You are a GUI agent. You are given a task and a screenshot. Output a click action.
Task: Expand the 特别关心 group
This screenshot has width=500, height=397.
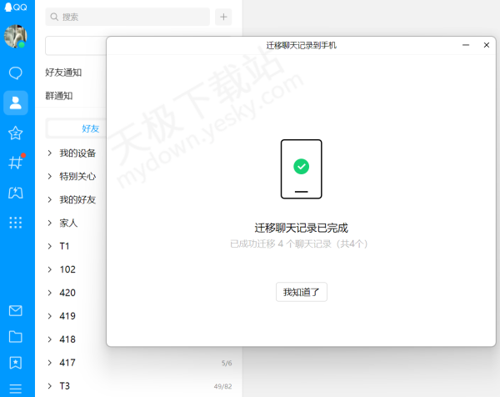(77, 177)
